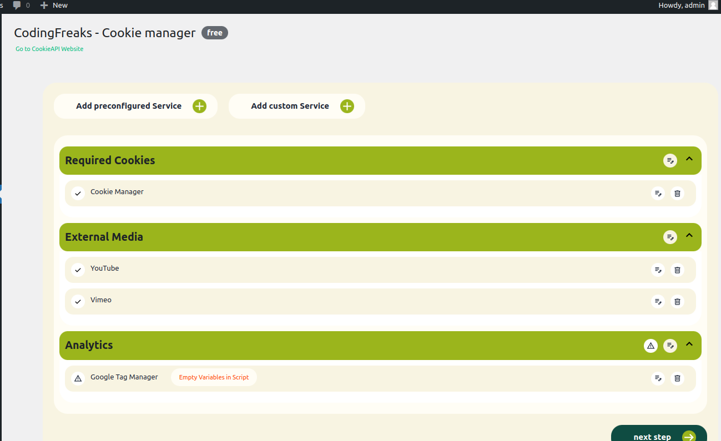Toggle the YouTube checkmark
The image size is (721, 441).
point(78,270)
